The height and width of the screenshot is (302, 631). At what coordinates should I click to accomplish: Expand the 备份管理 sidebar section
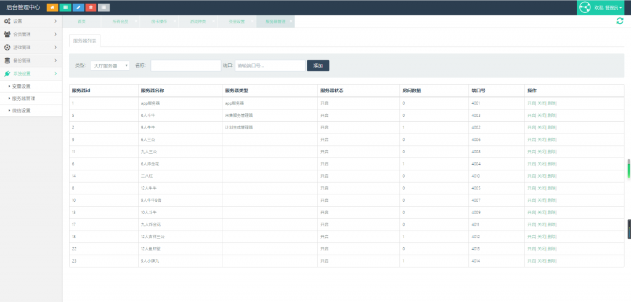coord(31,60)
